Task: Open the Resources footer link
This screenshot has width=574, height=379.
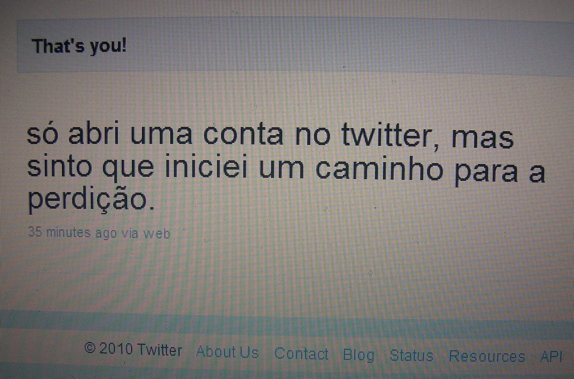Action: click(x=487, y=356)
